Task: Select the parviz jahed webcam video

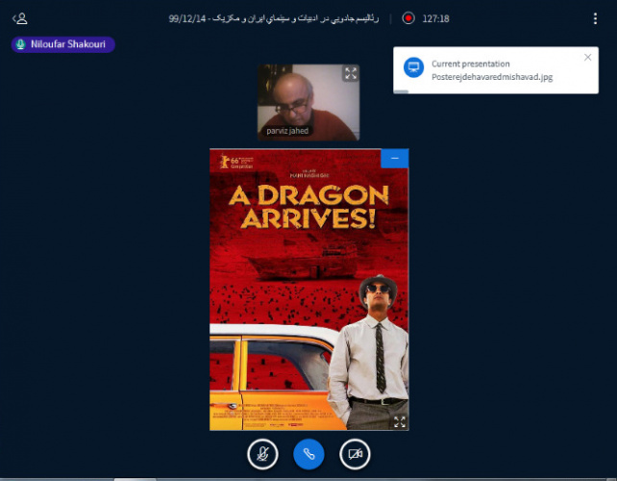Action: click(x=308, y=96)
